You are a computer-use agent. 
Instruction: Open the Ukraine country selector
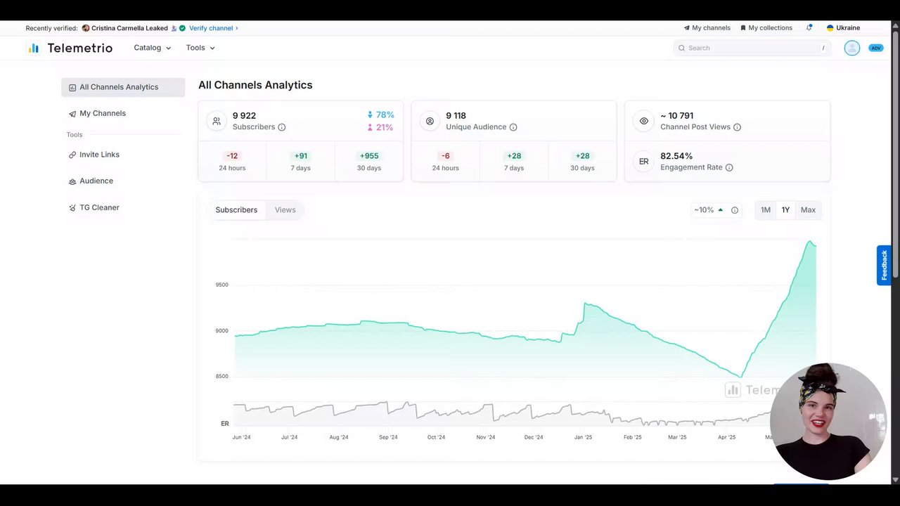843,28
